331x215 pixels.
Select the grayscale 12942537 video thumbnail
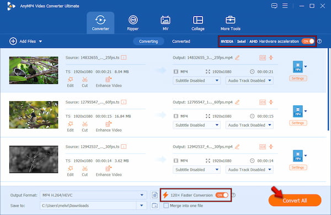click(x=34, y=159)
